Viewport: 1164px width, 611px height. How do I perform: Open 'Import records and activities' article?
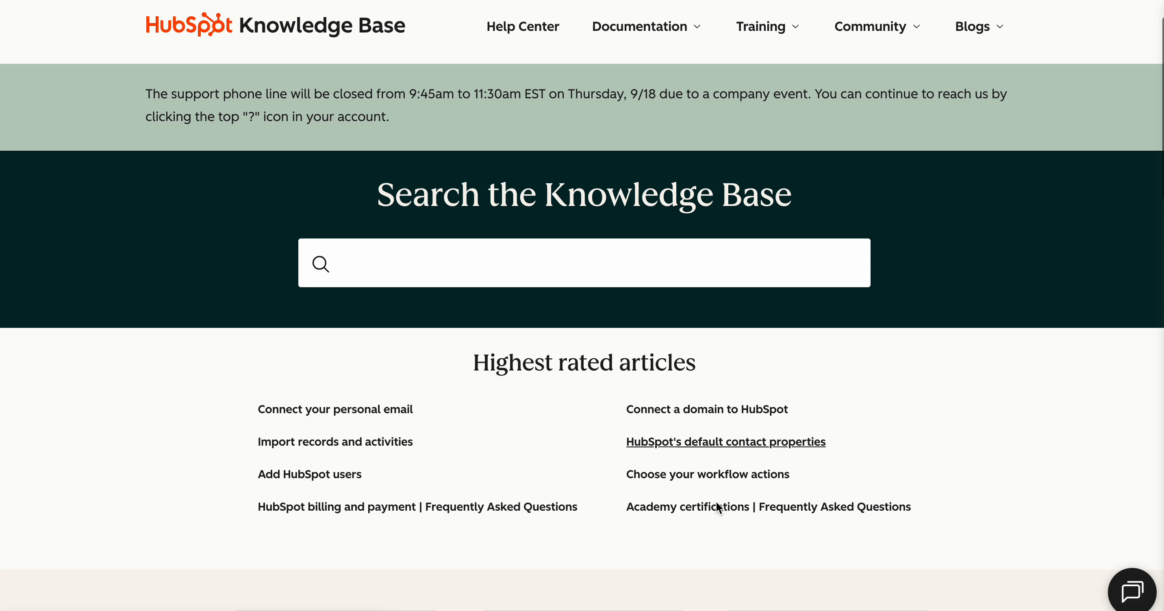(335, 442)
